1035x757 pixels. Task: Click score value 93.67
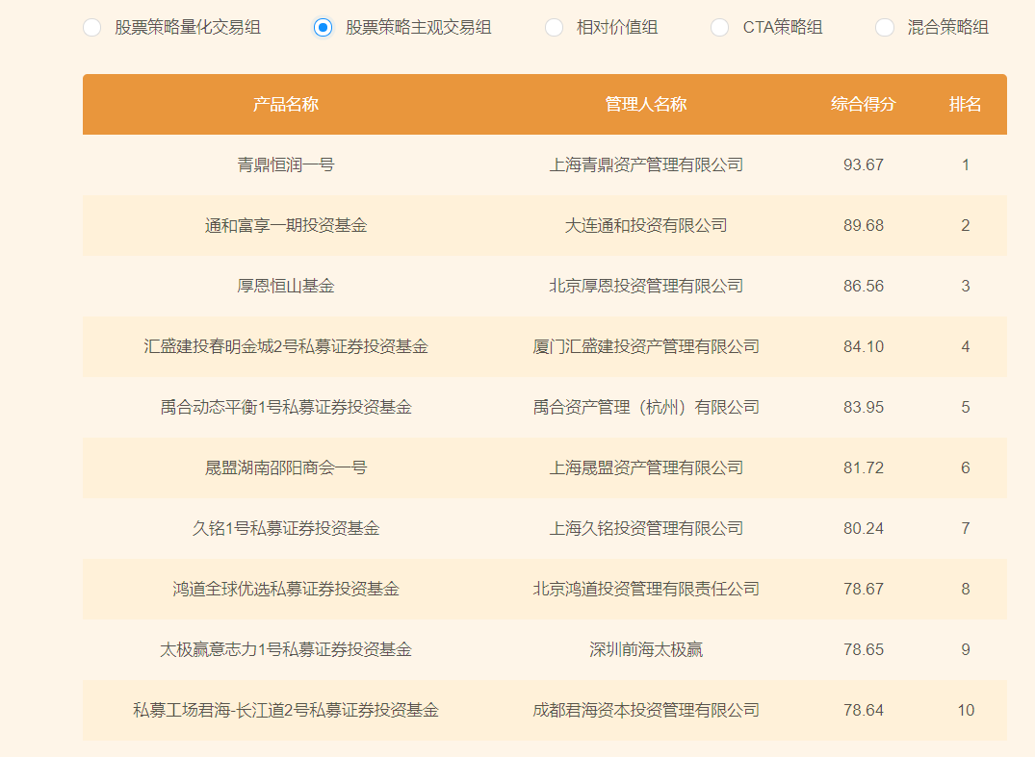(864, 164)
